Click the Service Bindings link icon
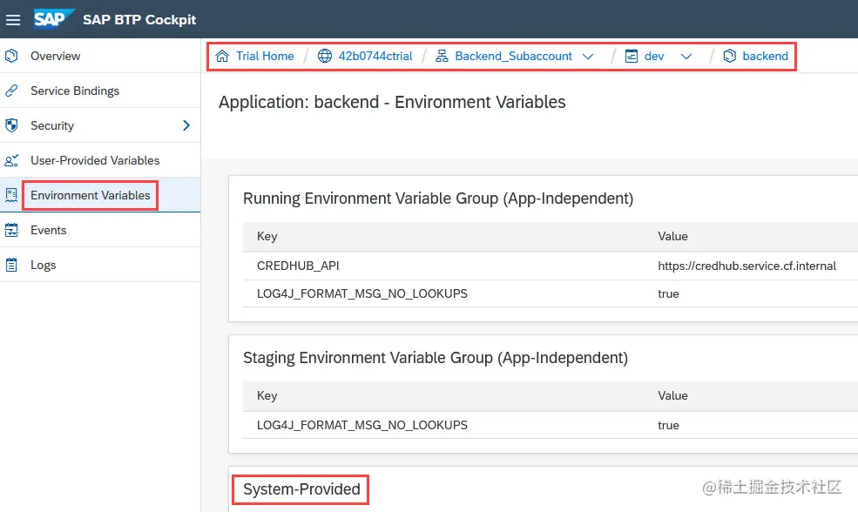The width and height of the screenshot is (858, 512). click(x=11, y=91)
